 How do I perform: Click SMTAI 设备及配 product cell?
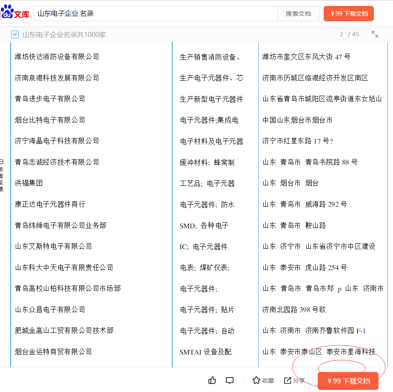[x=205, y=352]
